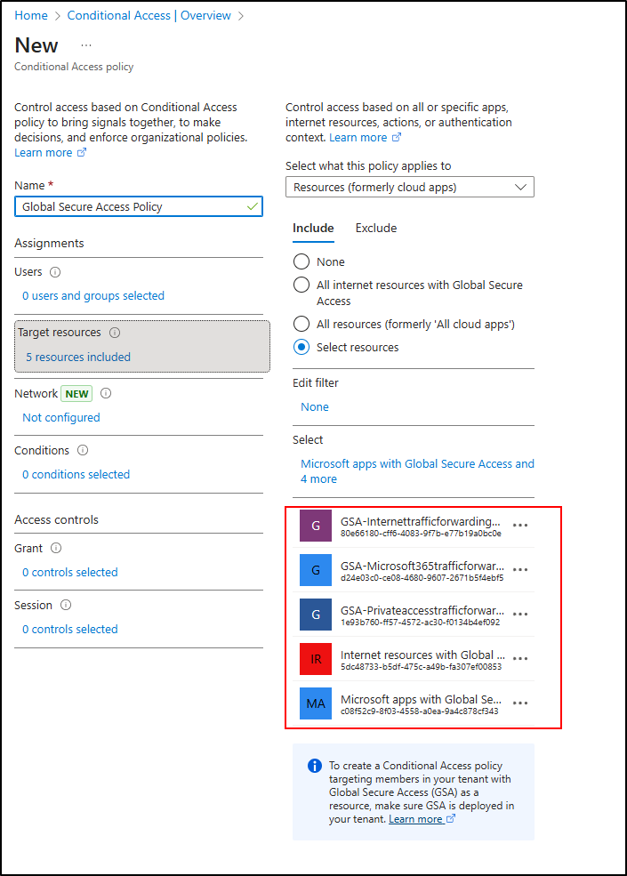627x876 pixels.
Task: Switch to the Exclude tab
Action: click(x=376, y=229)
